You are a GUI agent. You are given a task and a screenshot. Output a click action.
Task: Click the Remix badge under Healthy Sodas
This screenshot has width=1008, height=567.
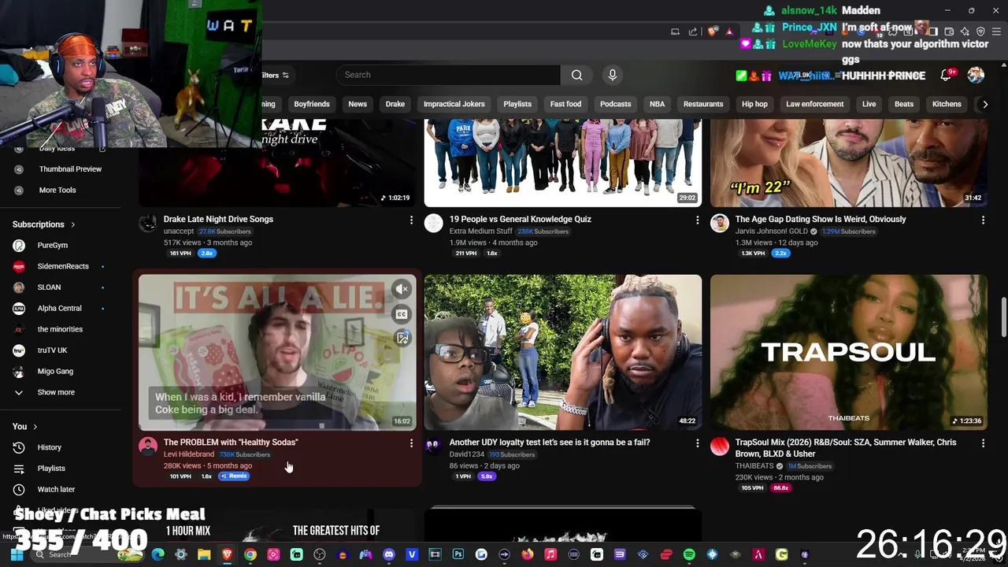coord(235,476)
